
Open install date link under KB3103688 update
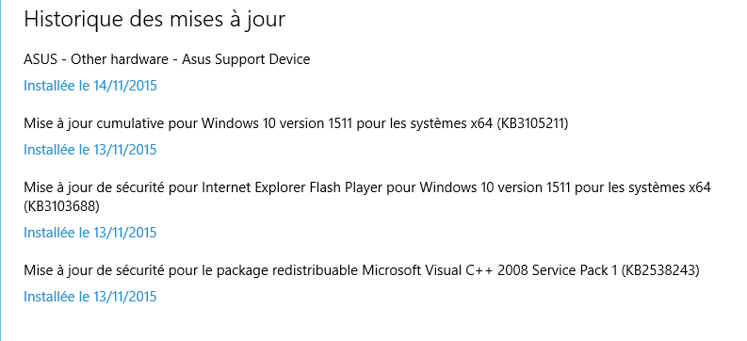point(90,233)
